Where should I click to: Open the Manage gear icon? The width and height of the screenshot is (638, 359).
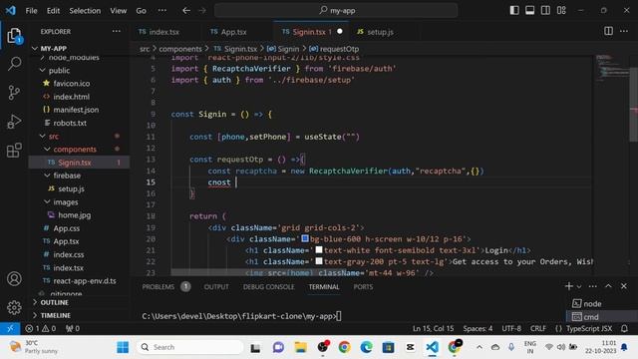pos(14,307)
